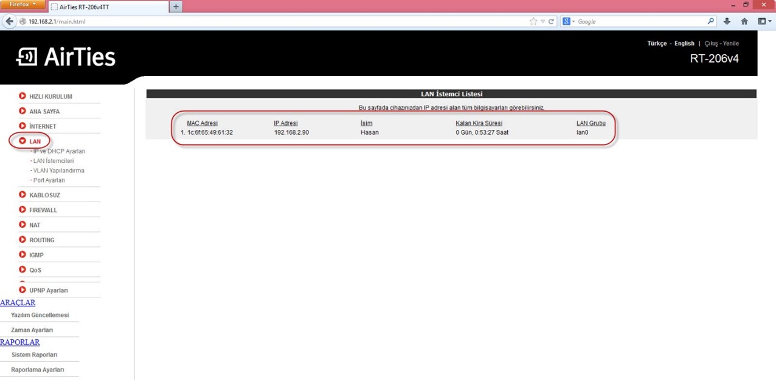Screen dimensions: 776x380
Task: Go to browser home icon
Action: 744,21
